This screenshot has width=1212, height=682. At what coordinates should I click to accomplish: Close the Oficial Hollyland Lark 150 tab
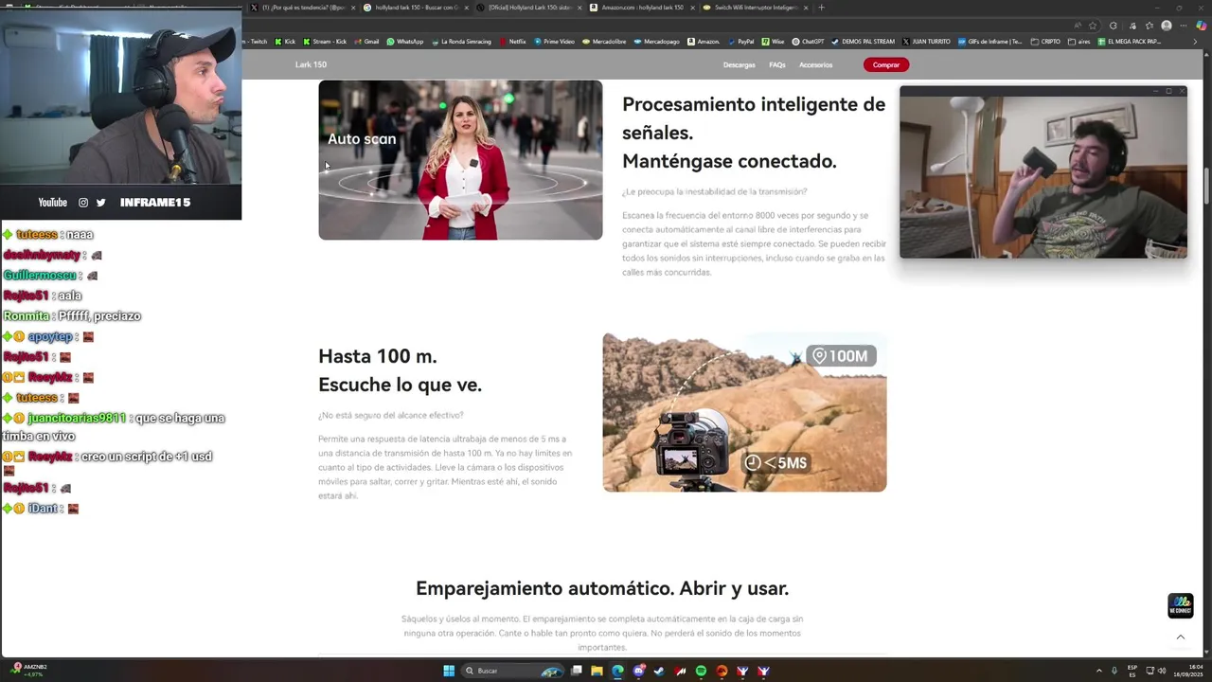click(x=579, y=8)
